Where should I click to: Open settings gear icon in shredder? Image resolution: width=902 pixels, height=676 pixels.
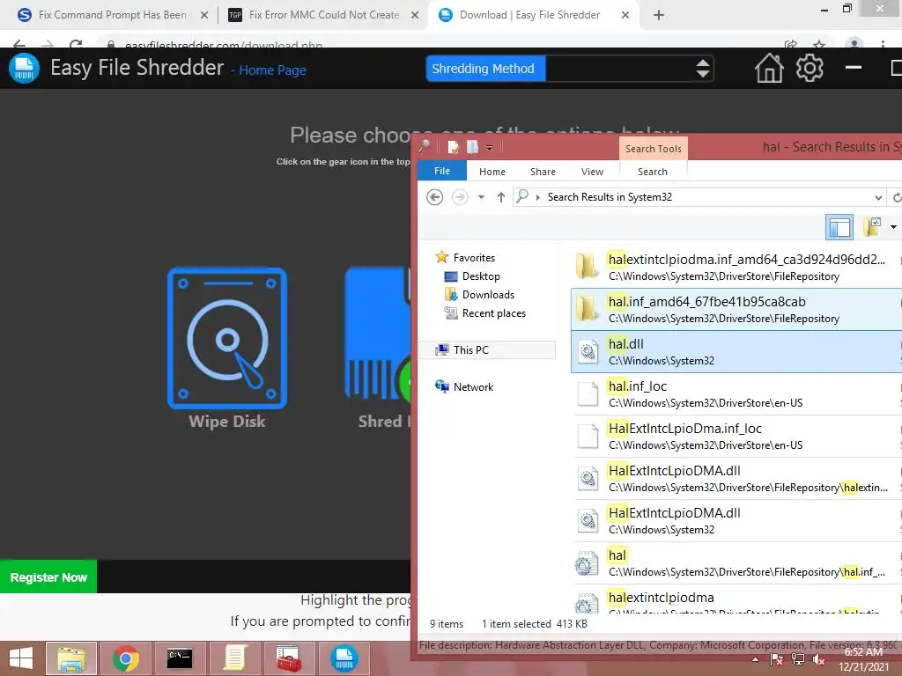pyautogui.click(x=810, y=68)
